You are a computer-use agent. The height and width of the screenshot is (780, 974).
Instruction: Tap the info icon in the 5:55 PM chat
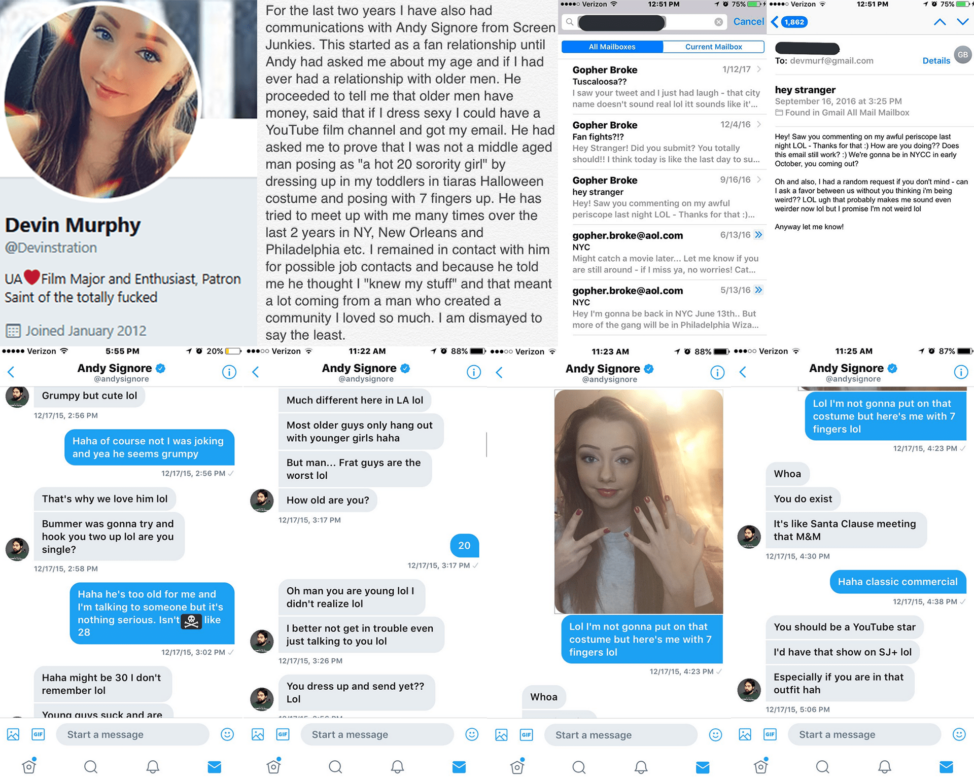point(229,373)
